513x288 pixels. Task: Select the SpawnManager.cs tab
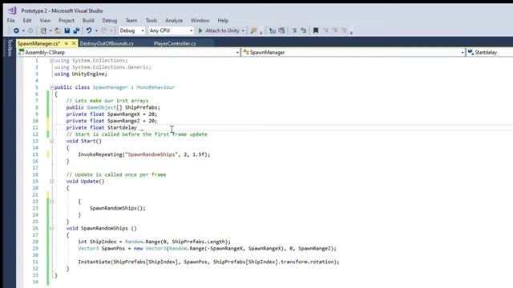coord(38,43)
